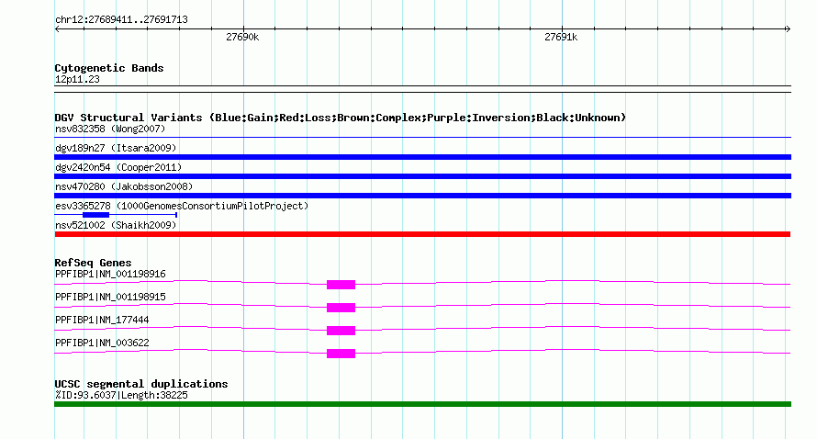
Task: Click the 12p11.23 band label
Action: pos(77,79)
